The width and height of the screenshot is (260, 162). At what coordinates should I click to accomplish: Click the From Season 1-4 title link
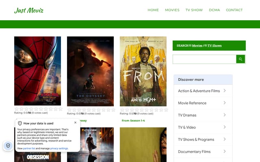pyautogui.click(x=133, y=121)
